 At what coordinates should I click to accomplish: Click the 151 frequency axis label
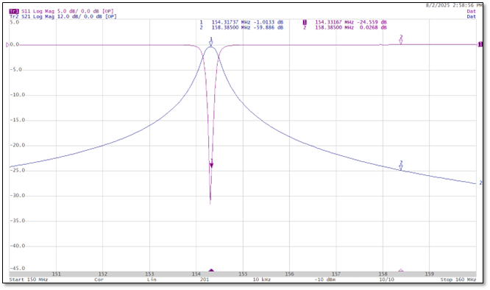56,274
